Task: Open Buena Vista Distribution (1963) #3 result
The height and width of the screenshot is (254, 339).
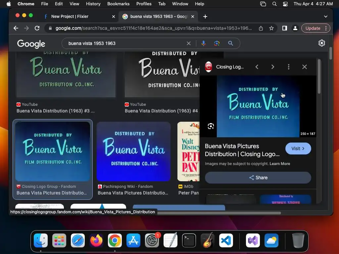Action: click(x=55, y=111)
